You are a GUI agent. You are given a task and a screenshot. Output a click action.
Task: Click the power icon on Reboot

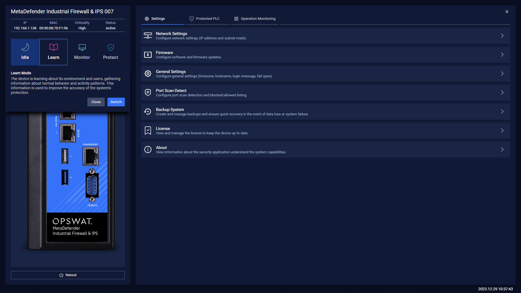[61, 275]
